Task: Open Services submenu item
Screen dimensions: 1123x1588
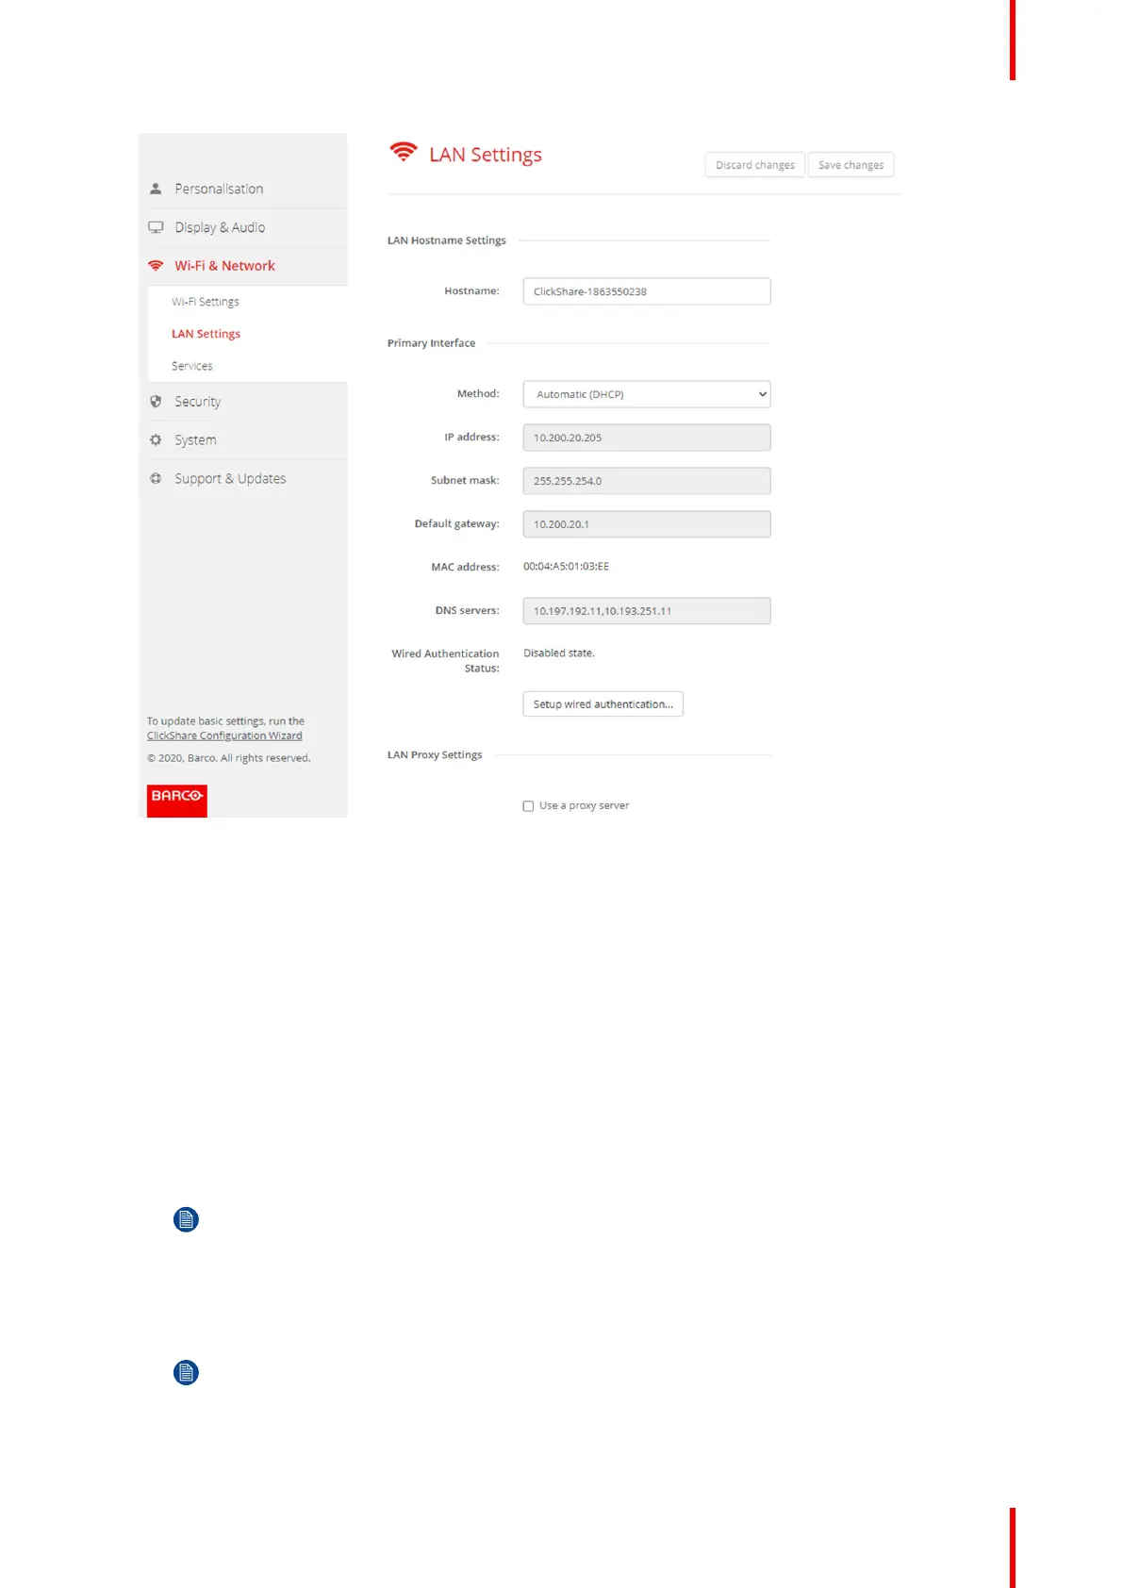Action: 192,366
